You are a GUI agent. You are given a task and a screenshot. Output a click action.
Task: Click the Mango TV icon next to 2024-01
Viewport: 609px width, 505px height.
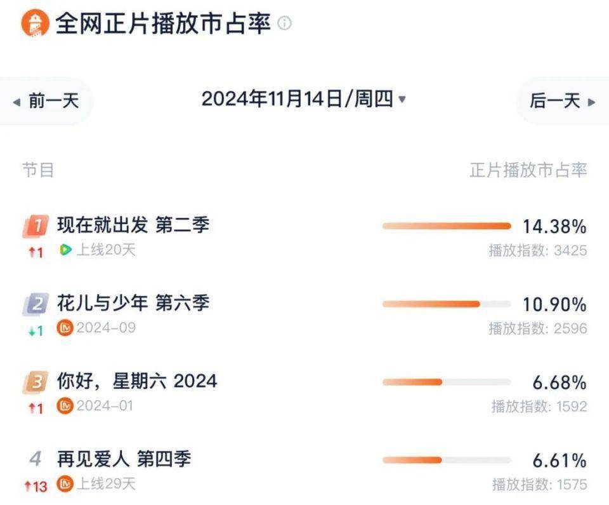tap(65, 406)
